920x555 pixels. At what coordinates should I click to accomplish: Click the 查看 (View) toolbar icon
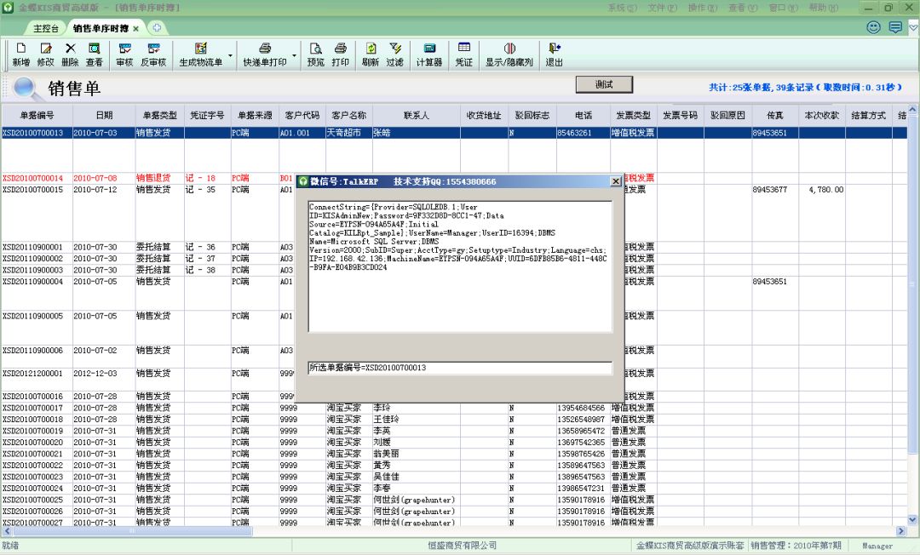click(94, 54)
